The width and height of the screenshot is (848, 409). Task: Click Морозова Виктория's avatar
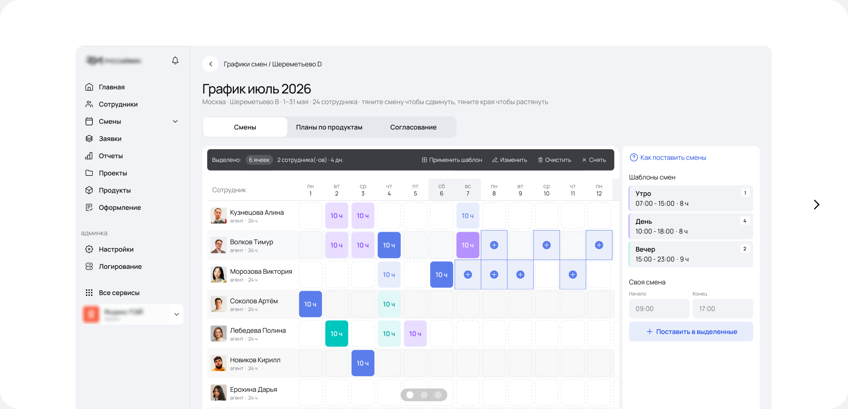point(219,275)
